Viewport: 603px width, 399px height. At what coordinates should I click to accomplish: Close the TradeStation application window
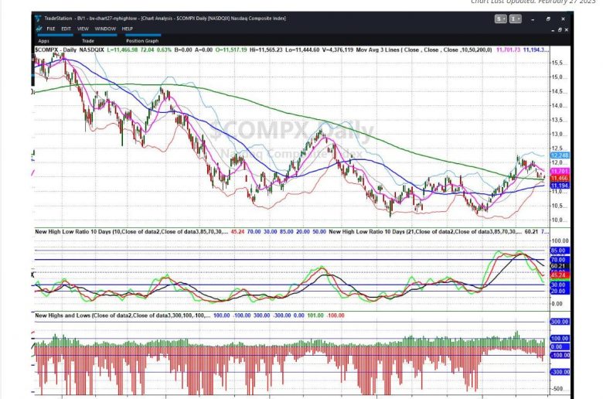tap(563, 19)
